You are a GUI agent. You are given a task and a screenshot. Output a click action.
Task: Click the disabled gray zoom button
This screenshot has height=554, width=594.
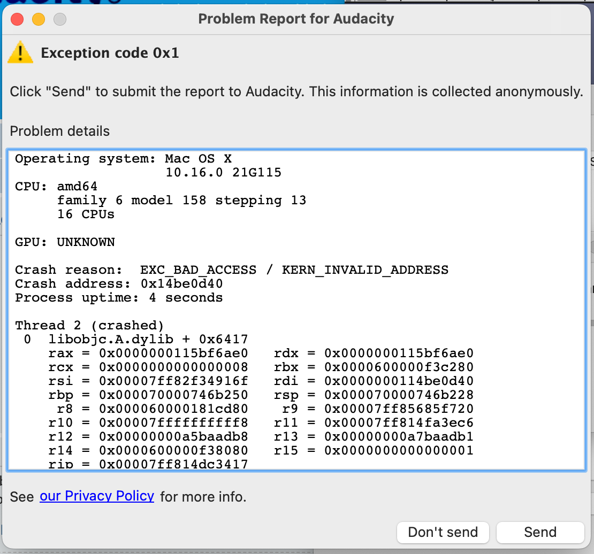tap(60, 19)
